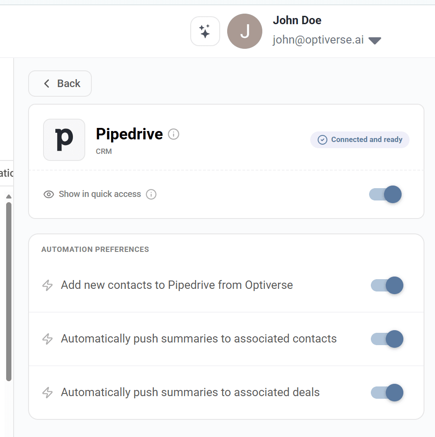The image size is (435, 437).
Task: Click lightning icon beside associated contacts row
Action: coord(47,339)
